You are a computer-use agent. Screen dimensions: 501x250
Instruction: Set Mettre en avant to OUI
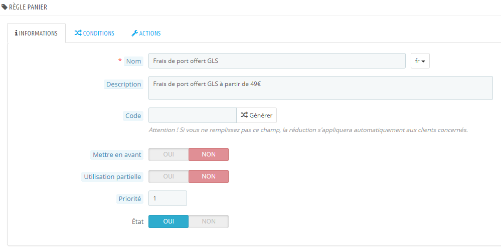coord(169,154)
